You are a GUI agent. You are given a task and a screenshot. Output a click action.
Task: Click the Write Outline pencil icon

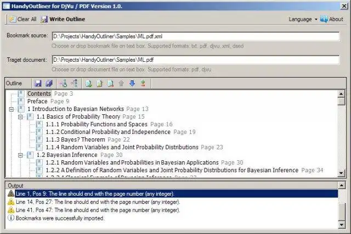pos(44,19)
